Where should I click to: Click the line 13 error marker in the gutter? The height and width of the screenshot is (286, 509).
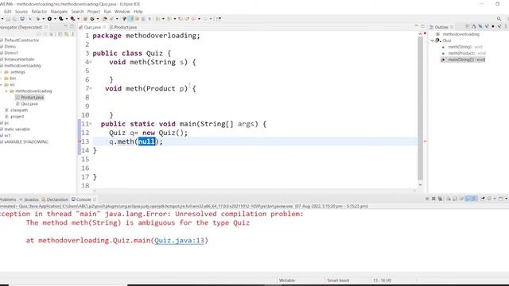(80, 141)
